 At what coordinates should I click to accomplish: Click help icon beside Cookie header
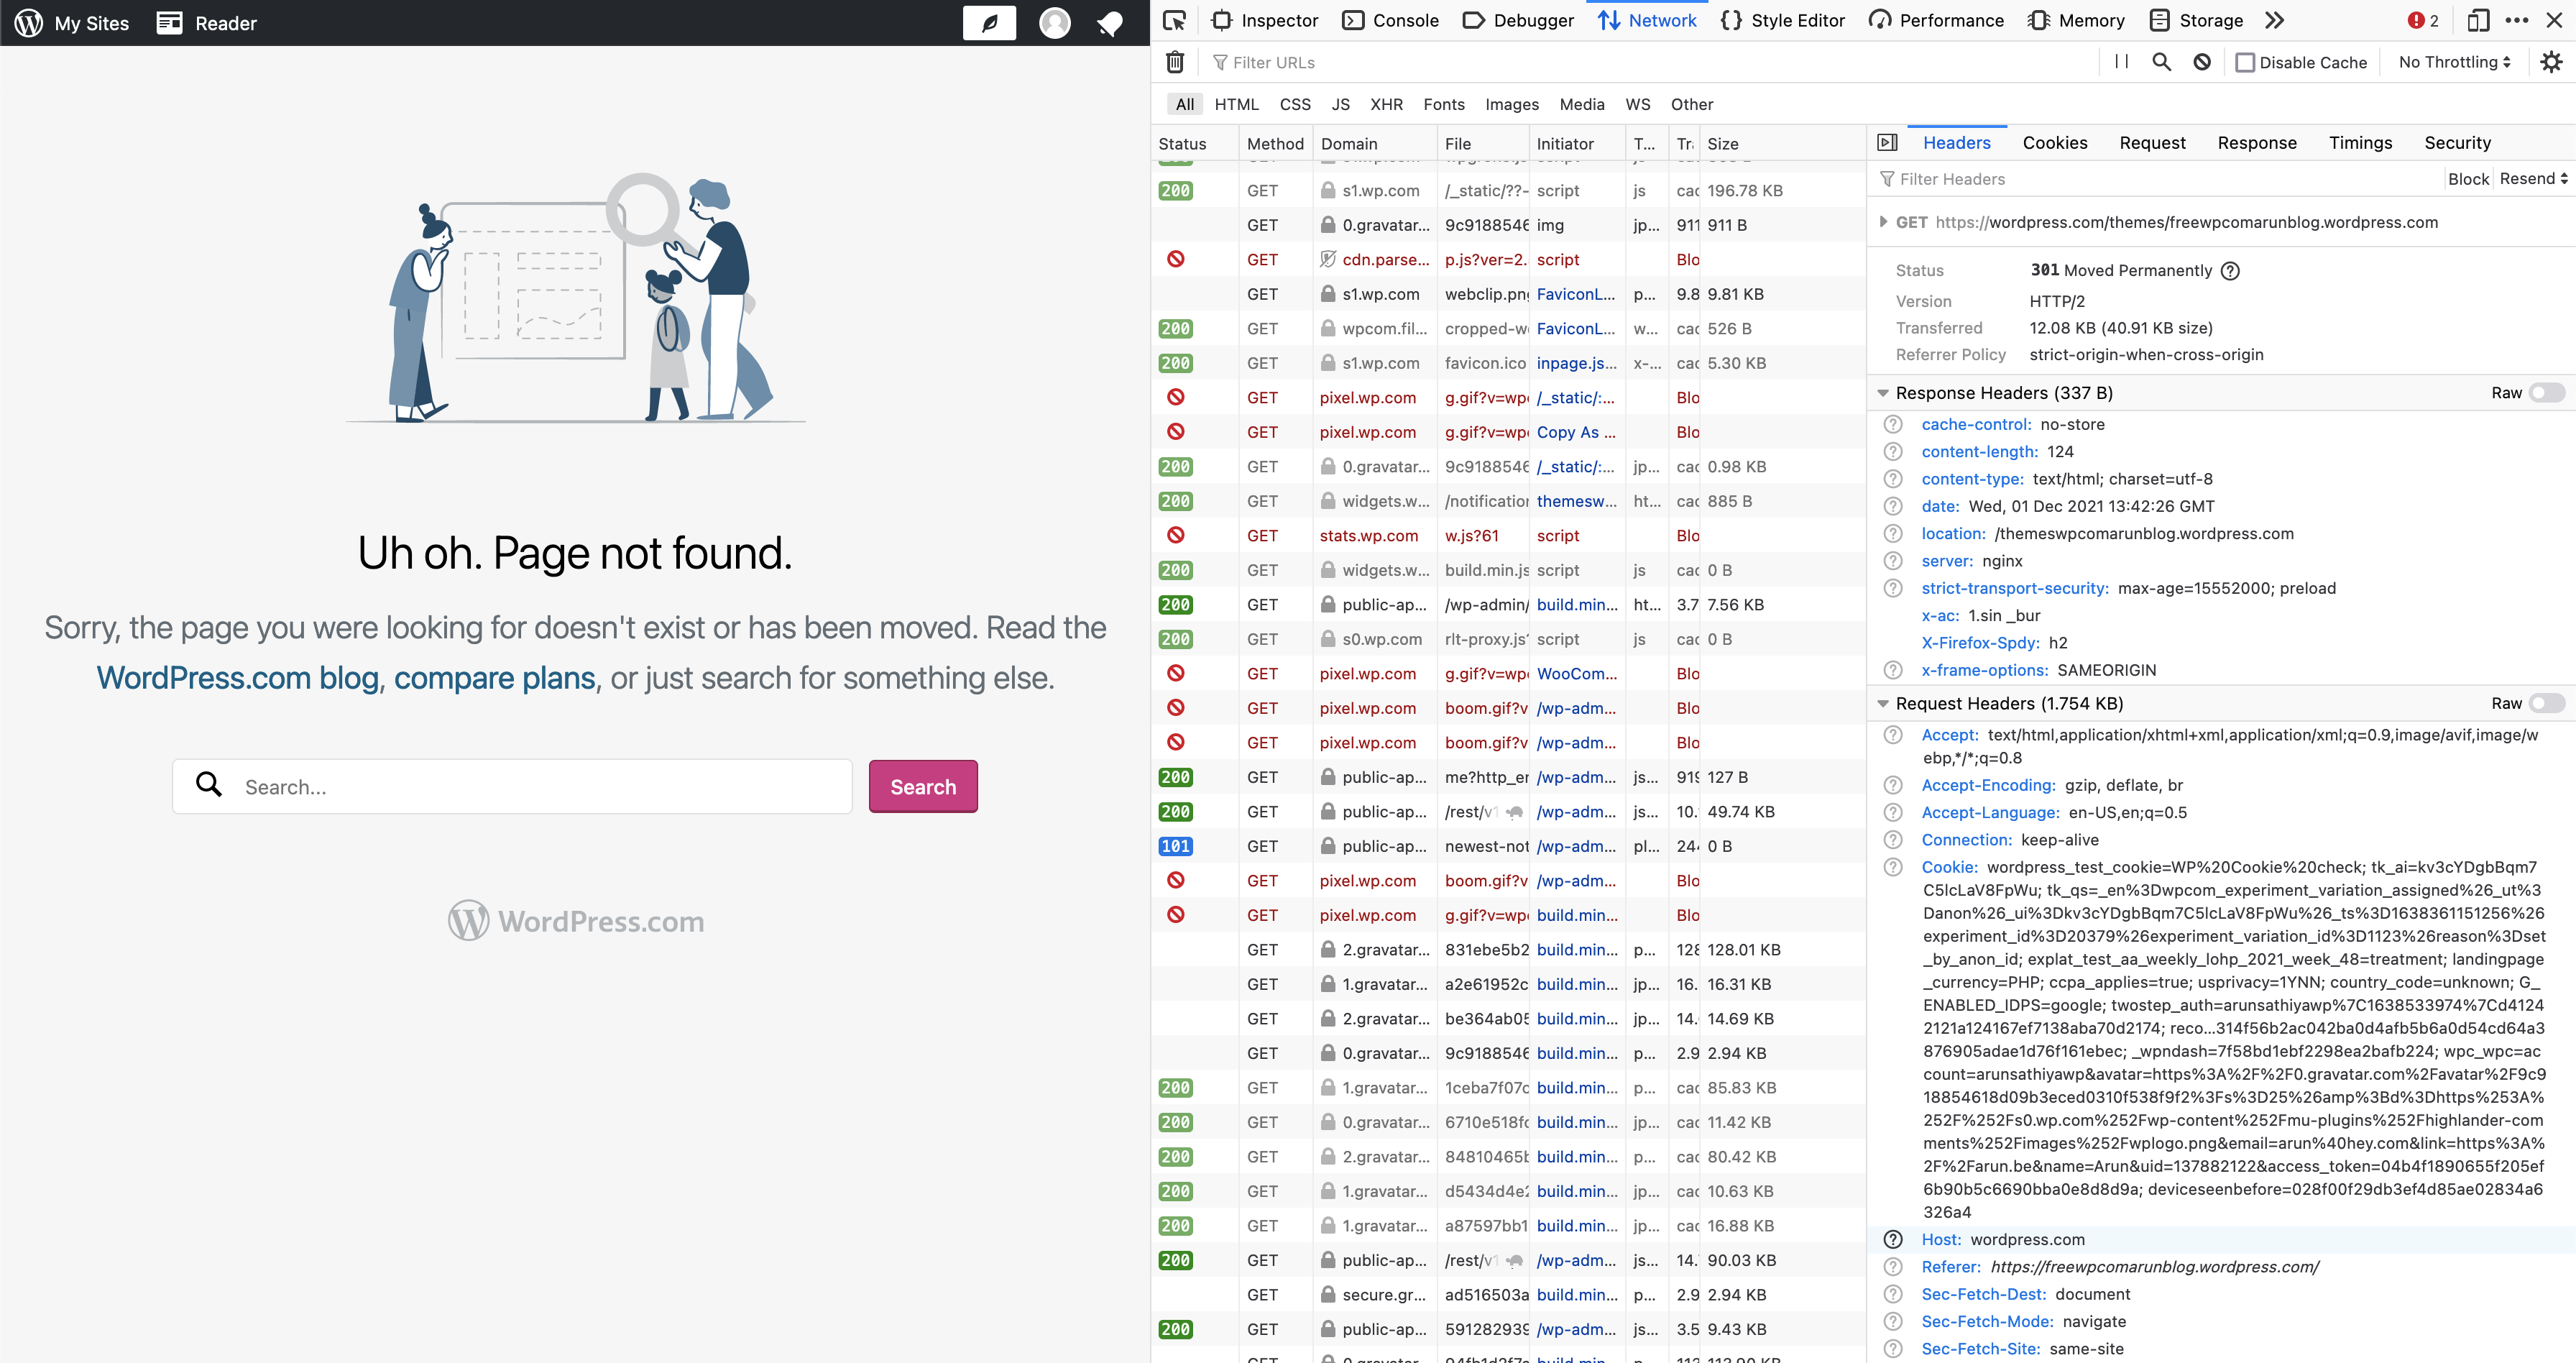click(1893, 867)
